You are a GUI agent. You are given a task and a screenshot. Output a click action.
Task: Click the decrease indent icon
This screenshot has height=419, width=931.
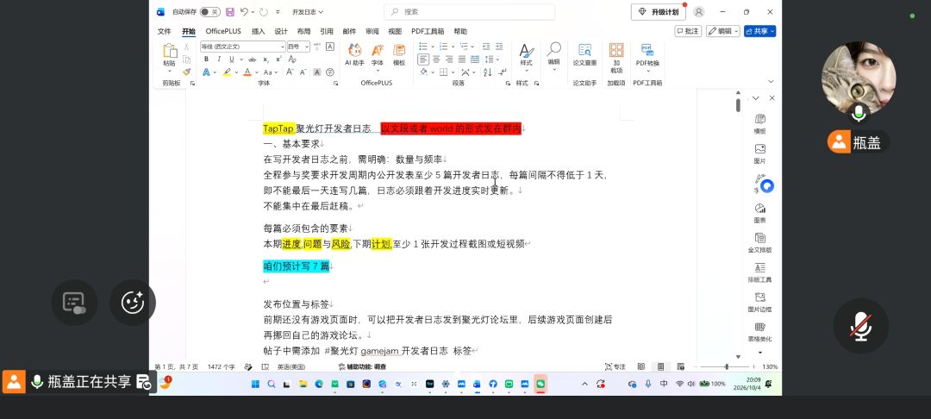(486, 47)
